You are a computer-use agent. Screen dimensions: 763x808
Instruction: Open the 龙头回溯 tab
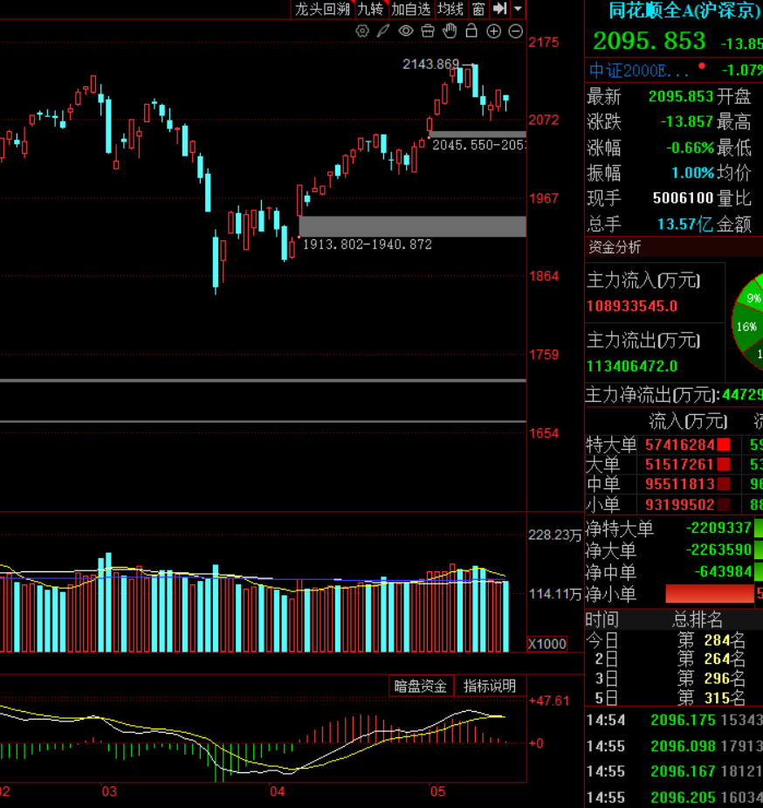pos(323,9)
